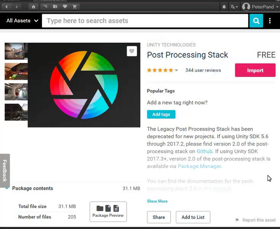The image size is (280, 229).
Task: Open the categories list icon
Action: tap(45, 7)
